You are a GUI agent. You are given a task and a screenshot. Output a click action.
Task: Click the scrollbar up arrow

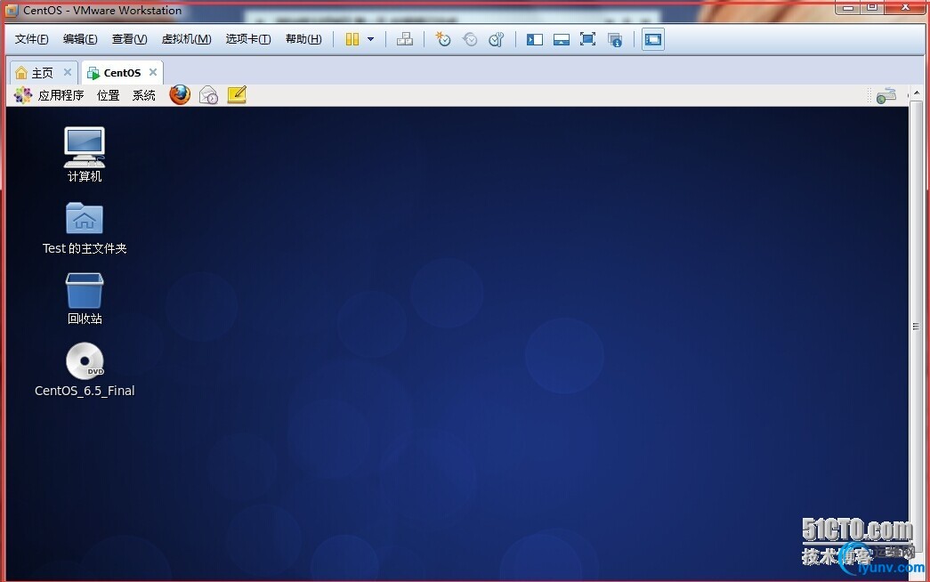click(x=917, y=93)
